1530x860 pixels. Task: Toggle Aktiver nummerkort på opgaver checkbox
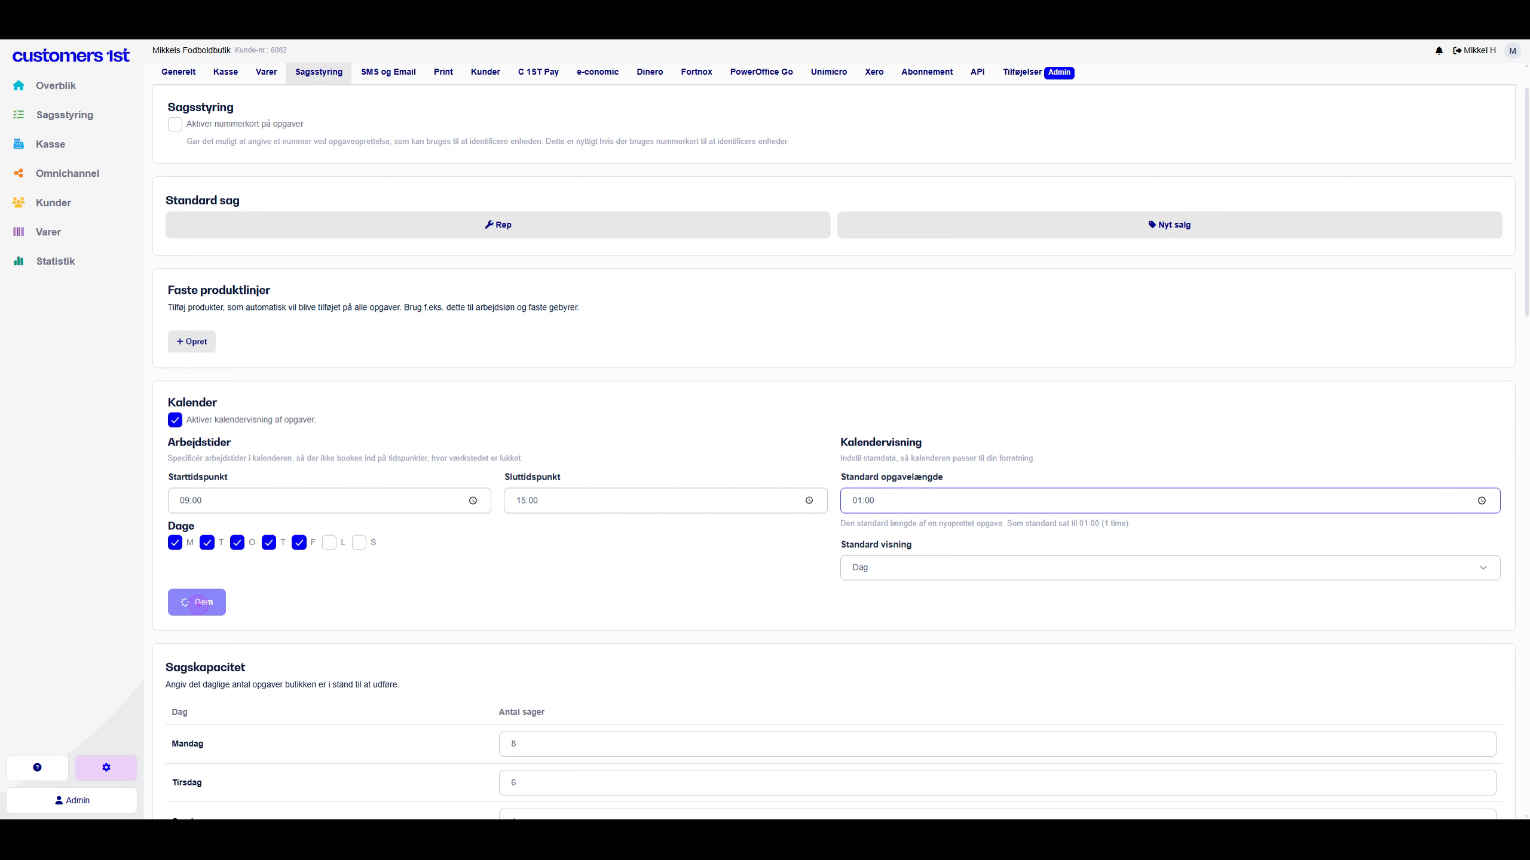pos(175,124)
